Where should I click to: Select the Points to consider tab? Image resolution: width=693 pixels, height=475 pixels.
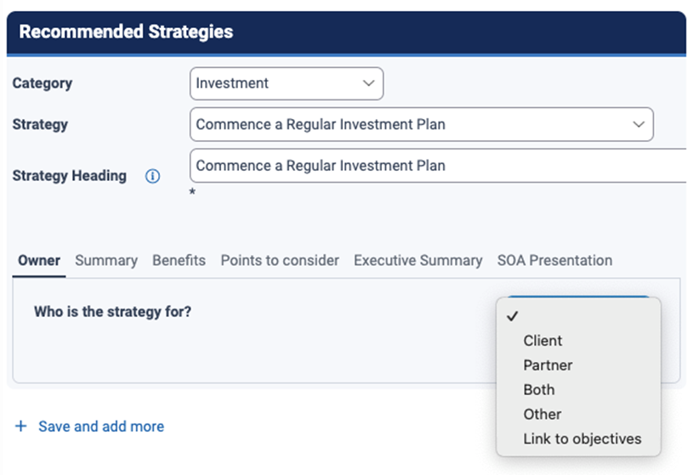pyautogui.click(x=280, y=261)
